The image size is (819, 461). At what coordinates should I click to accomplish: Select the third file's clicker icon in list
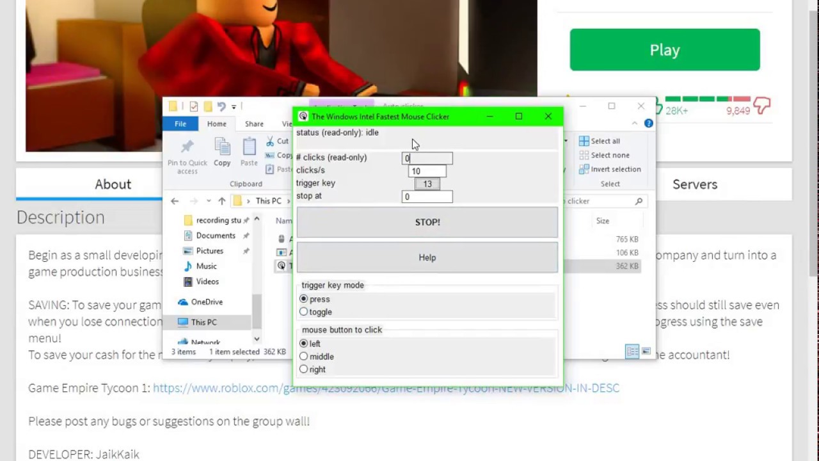click(x=282, y=266)
